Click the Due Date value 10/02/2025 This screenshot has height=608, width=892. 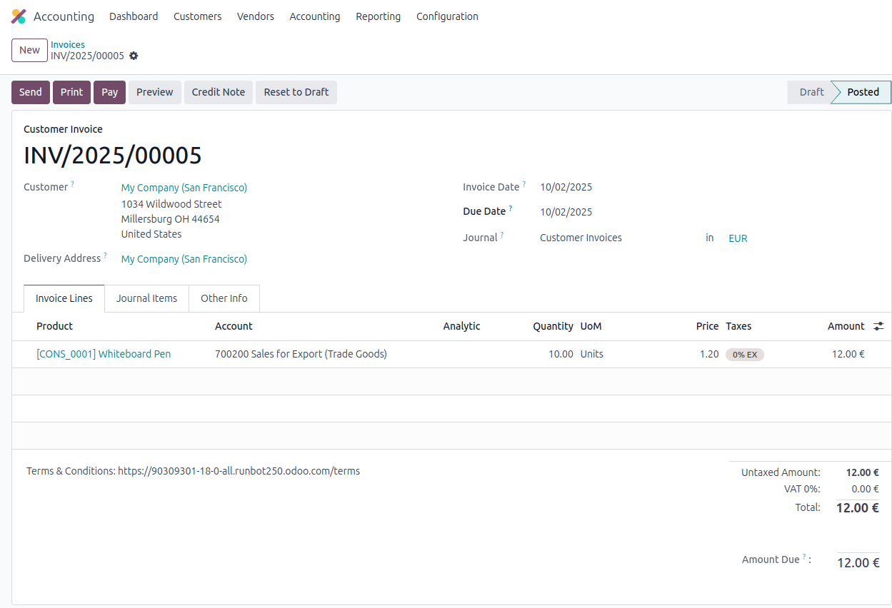tap(566, 212)
